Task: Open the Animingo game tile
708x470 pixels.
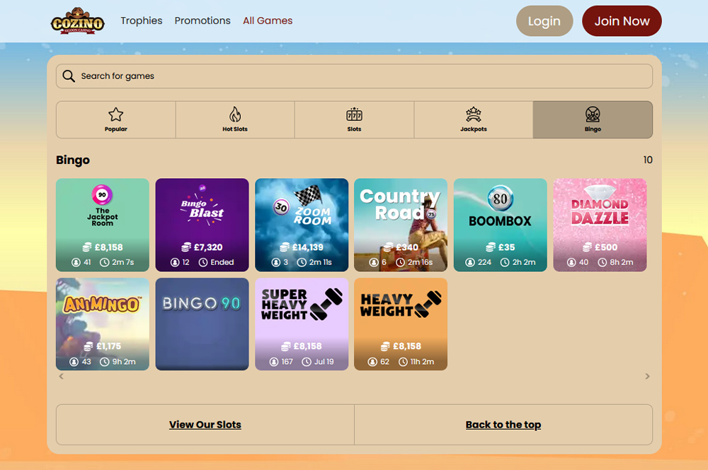Action: tap(103, 324)
